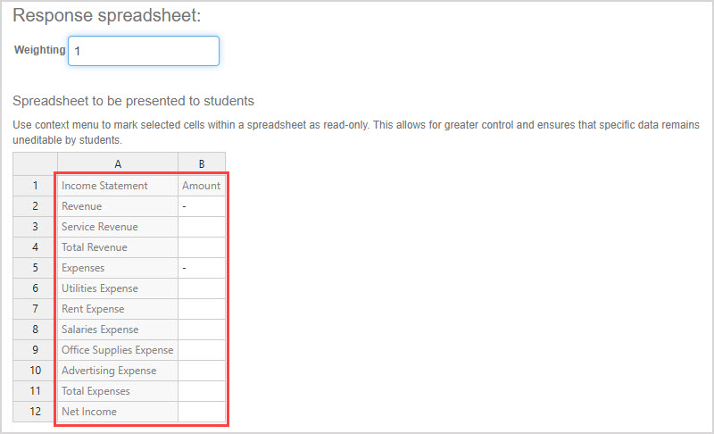Click the Weighting input field
714x434 pixels.
pos(143,51)
